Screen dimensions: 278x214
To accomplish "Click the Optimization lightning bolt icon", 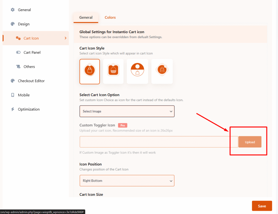I will click(x=12, y=109).
